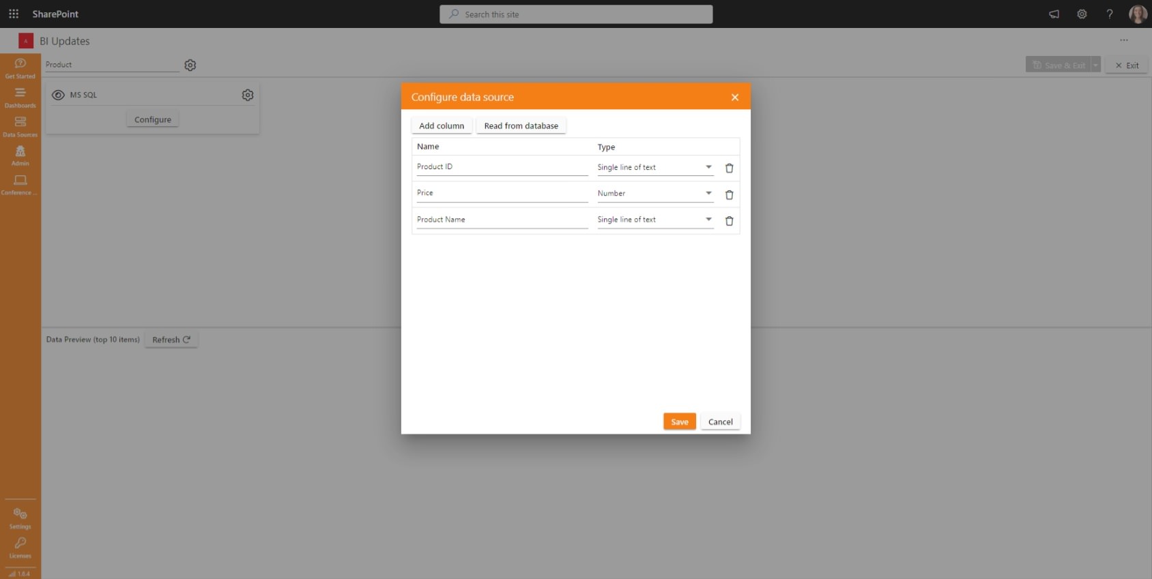Open the help question mark icon
Screen dimensions: 1152x579
1110,14
